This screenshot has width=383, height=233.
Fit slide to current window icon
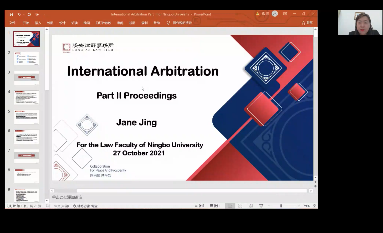[x=314, y=206]
